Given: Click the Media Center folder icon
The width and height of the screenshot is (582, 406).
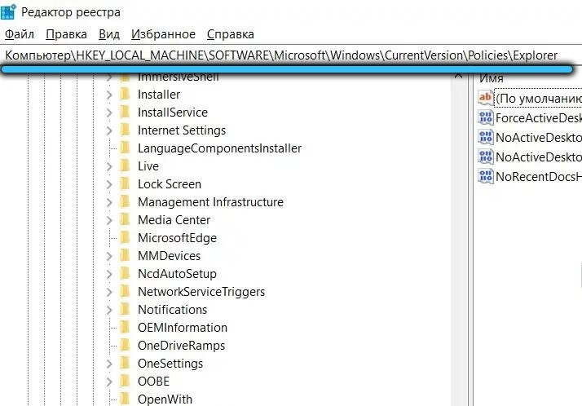Looking at the screenshot, I should (x=125, y=219).
